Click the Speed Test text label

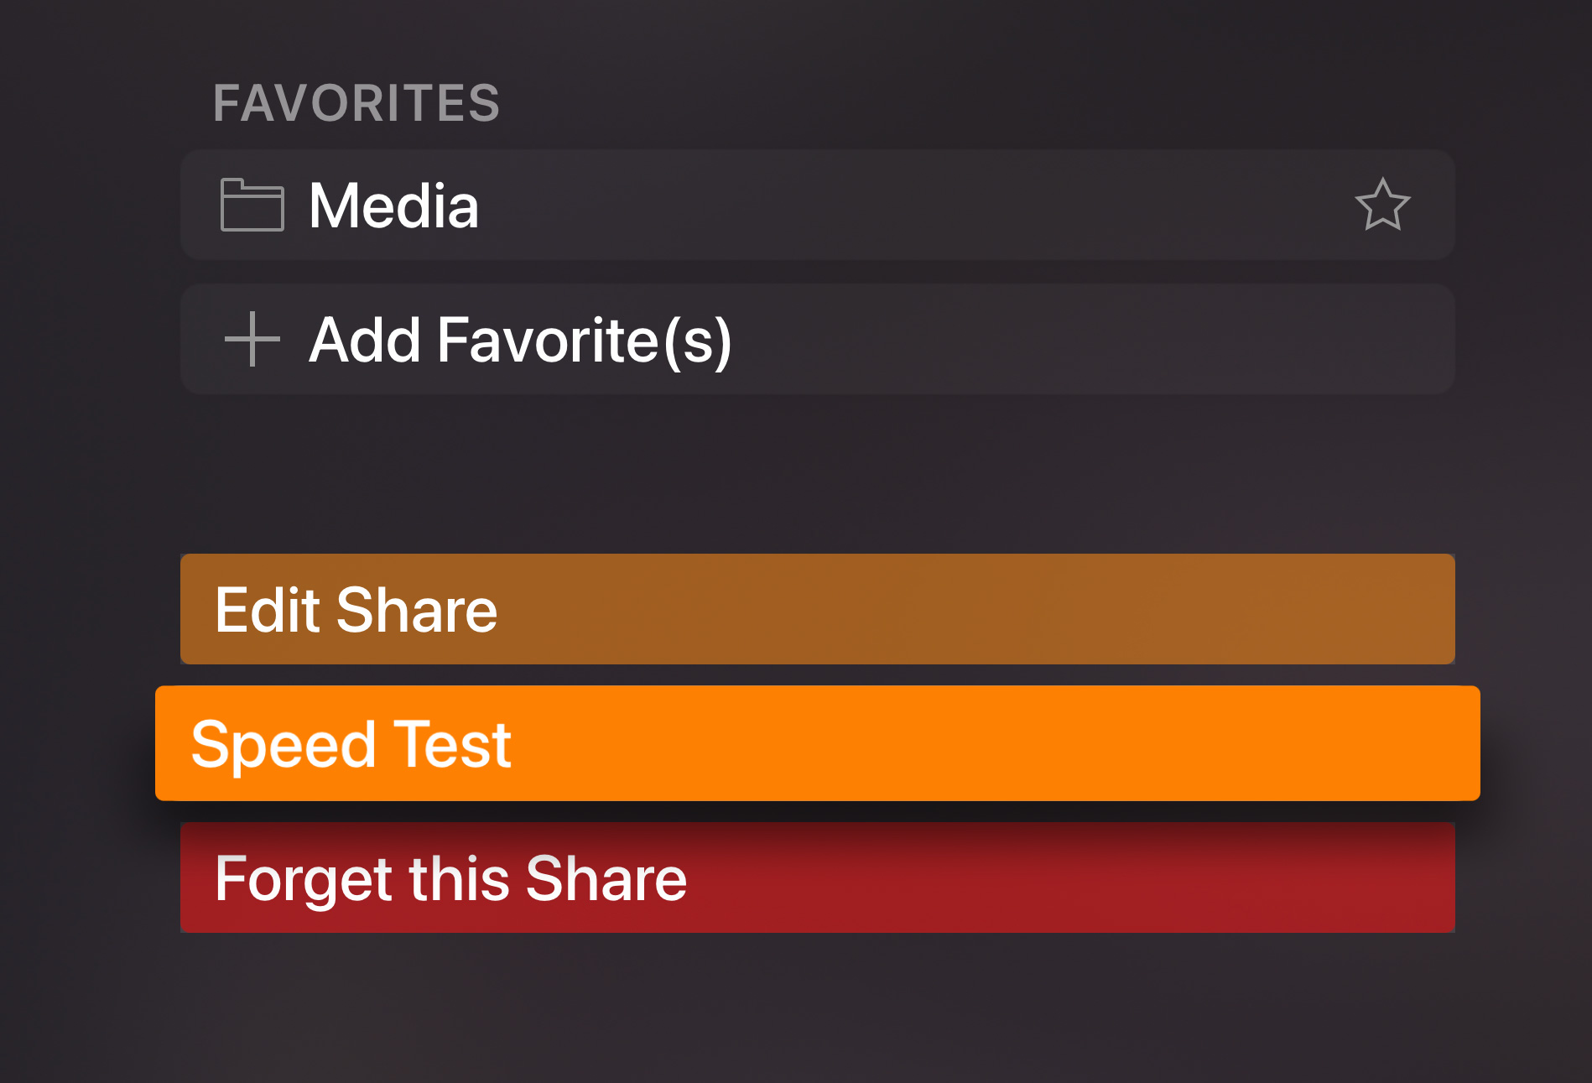(x=351, y=744)
